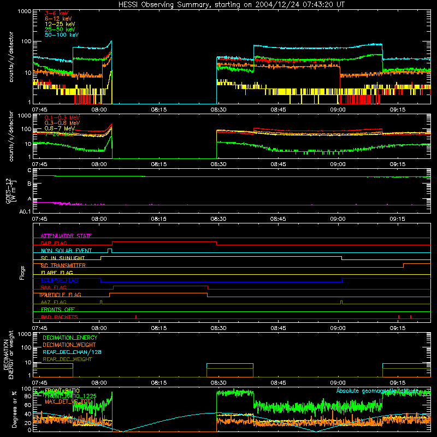Select the 3-6 keV legend label
The width and height of the screenshot is (437, 437).
click(57, 13)
